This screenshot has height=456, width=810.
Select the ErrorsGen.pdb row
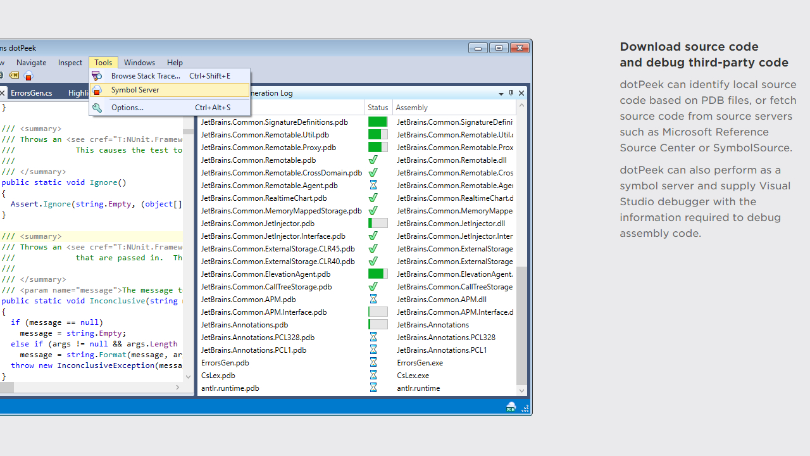(x=225, y=363)
